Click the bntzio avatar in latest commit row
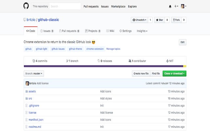 (x=27, y=84)
